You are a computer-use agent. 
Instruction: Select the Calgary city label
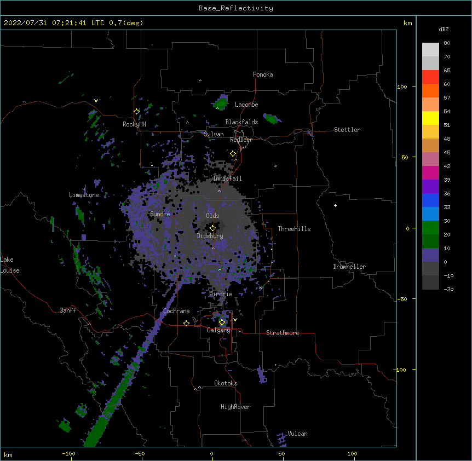tap(218, 330)
